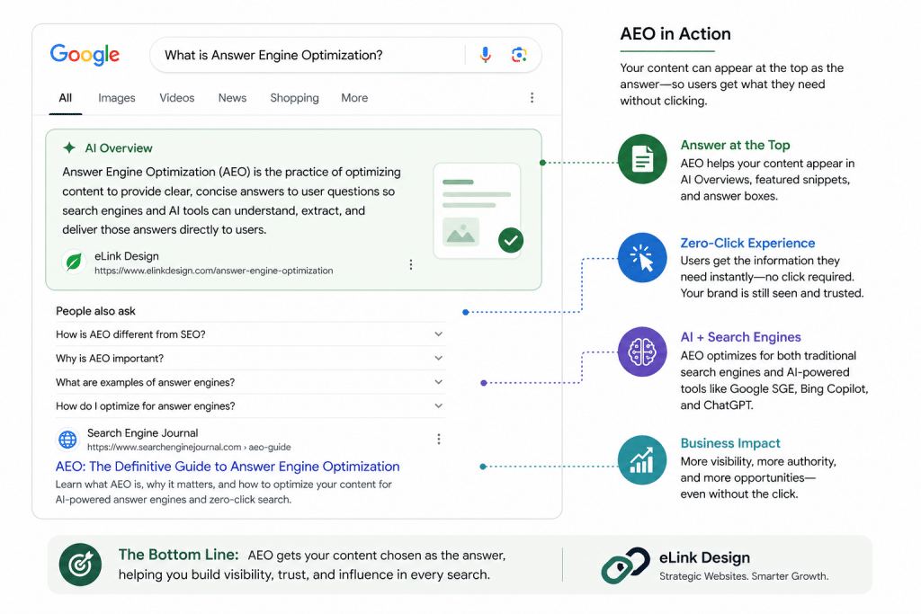Click the target icon beside The Bottom Line
This screenshot has width=921, height=614.
(x=80, y=565)
